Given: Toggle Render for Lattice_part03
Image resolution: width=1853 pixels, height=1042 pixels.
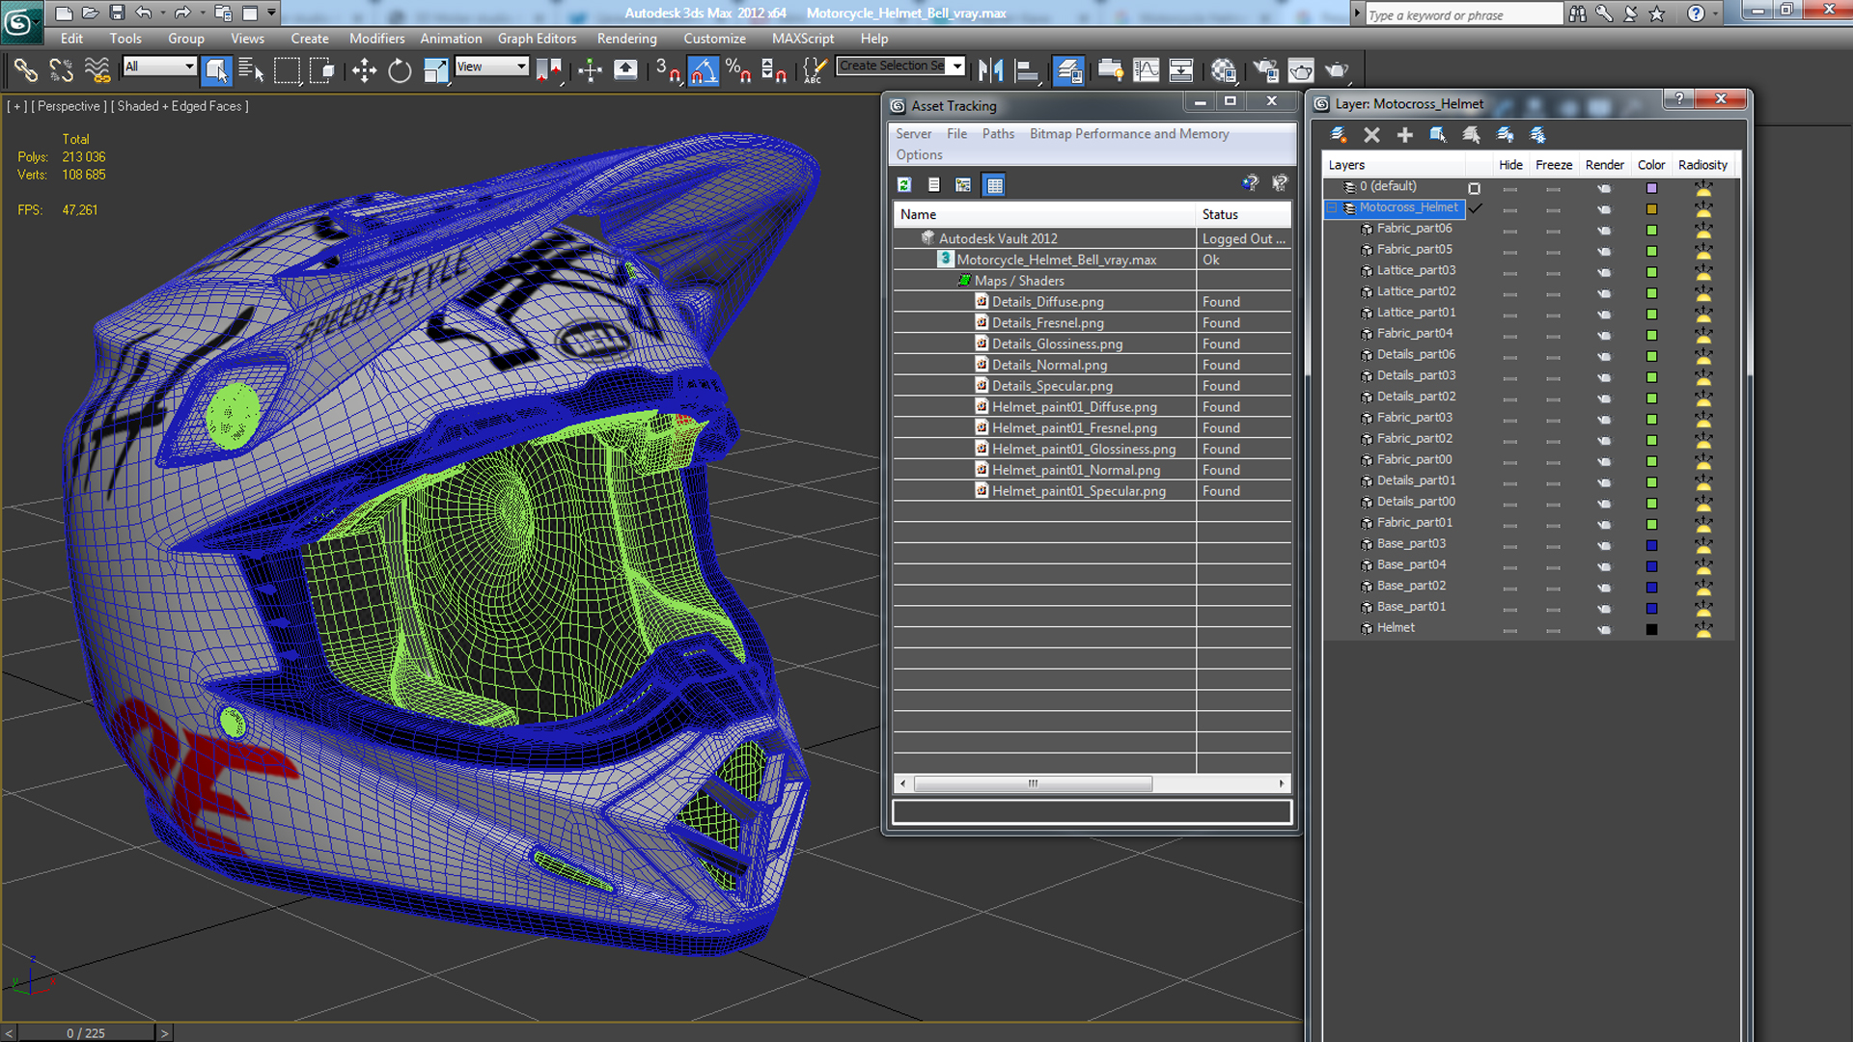Looking at the screenshot, I should coord(1604,271).
